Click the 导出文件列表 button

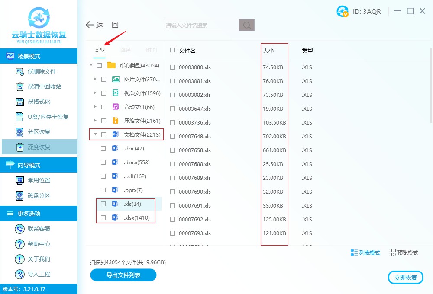pos(123,275)
